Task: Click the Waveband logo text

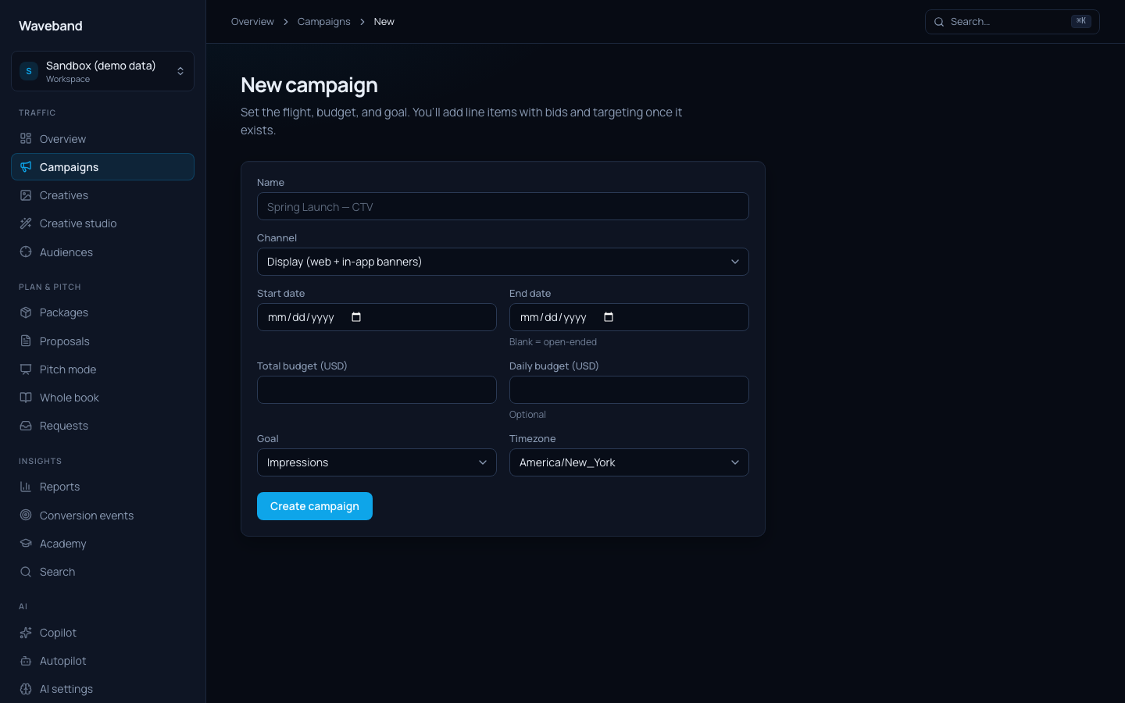Action: [51, 26]
